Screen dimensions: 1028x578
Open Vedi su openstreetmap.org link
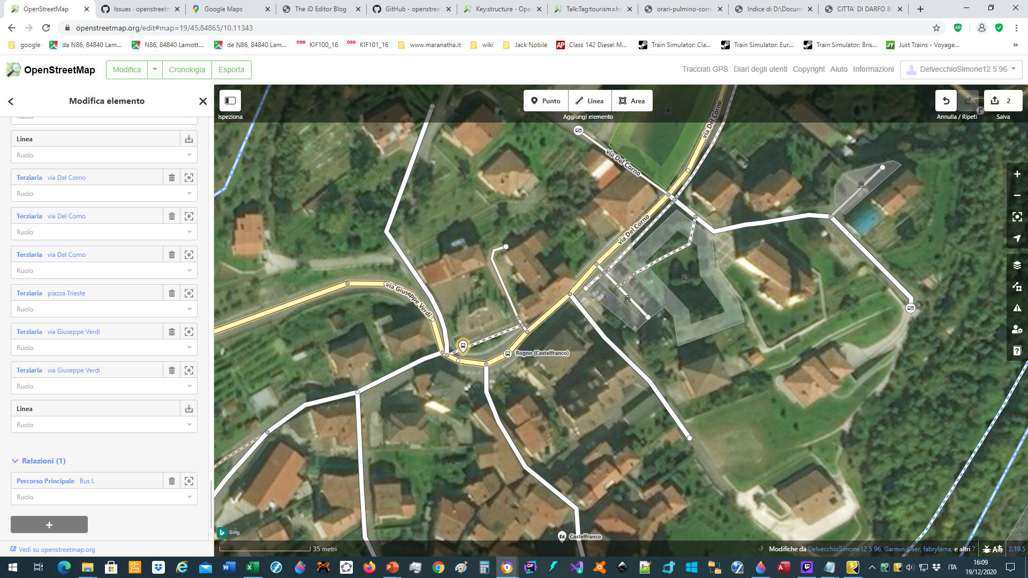pyautogui.click(x=53, y=550)
